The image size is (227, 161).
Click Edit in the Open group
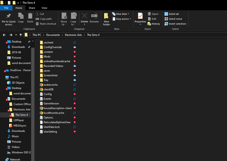[152, 19]
